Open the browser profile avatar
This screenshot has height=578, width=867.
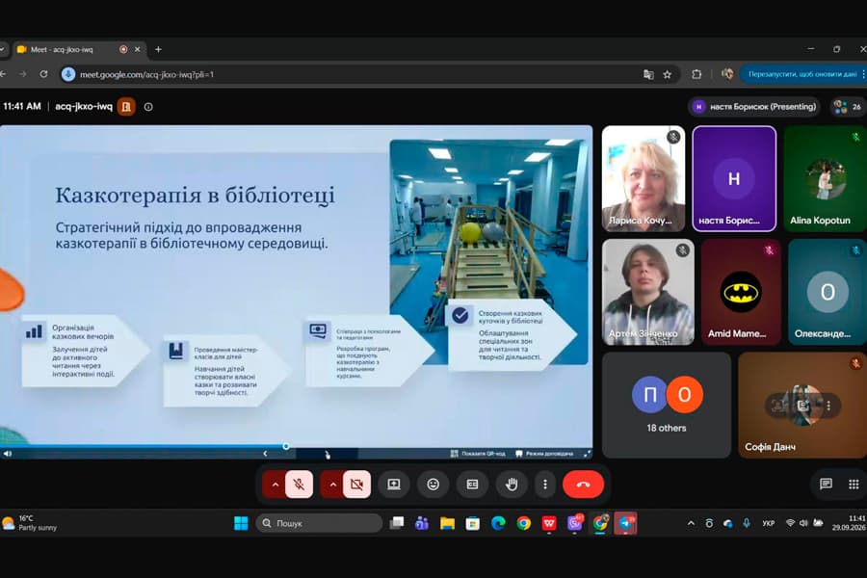click(x=727, y=74)
